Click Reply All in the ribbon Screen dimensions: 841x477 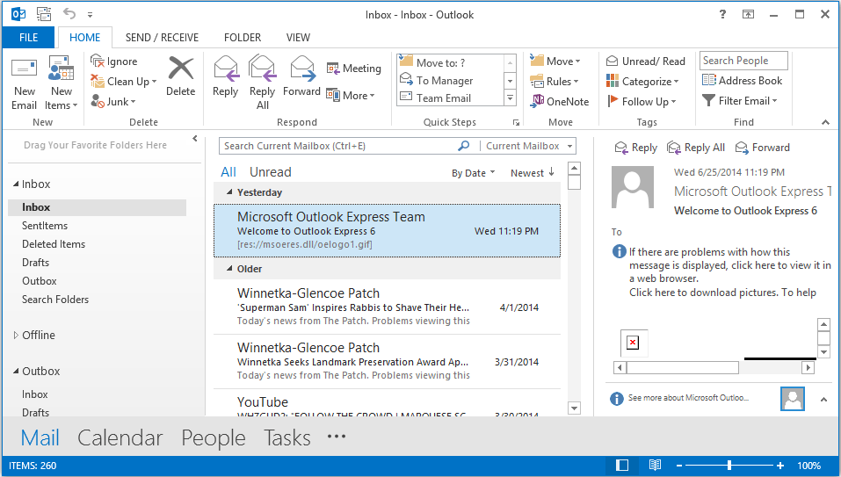262,83
